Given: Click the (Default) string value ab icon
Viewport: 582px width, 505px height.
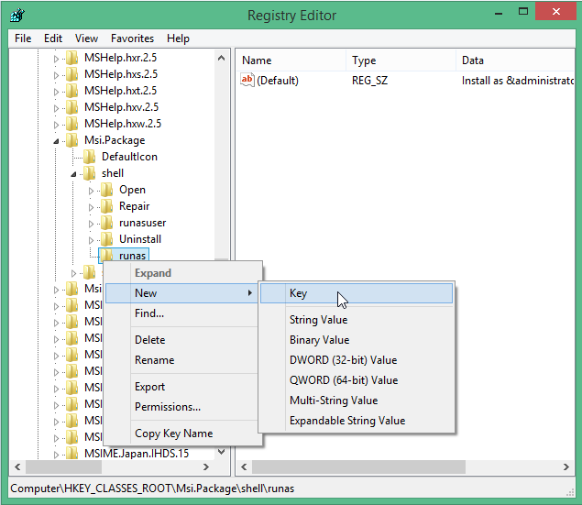Looking at the screenshot, I should [247, 80].
